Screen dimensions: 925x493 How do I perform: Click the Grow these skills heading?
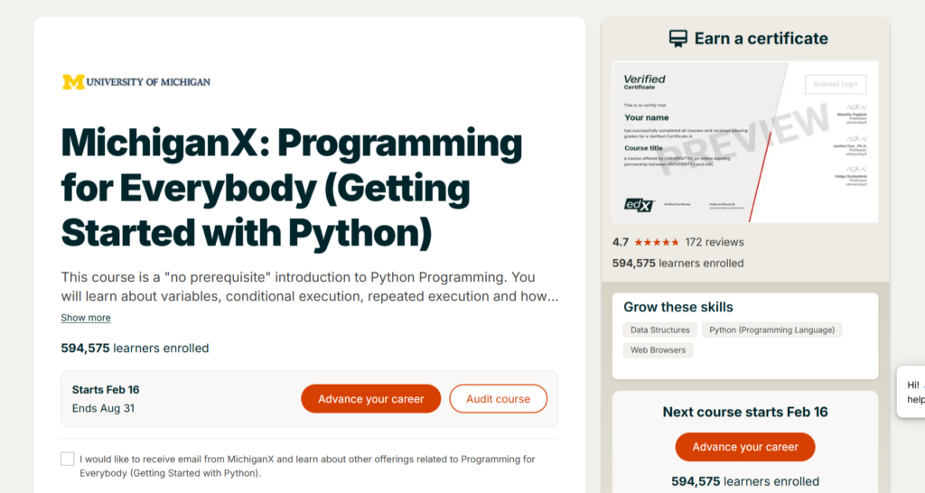(678, 307)
